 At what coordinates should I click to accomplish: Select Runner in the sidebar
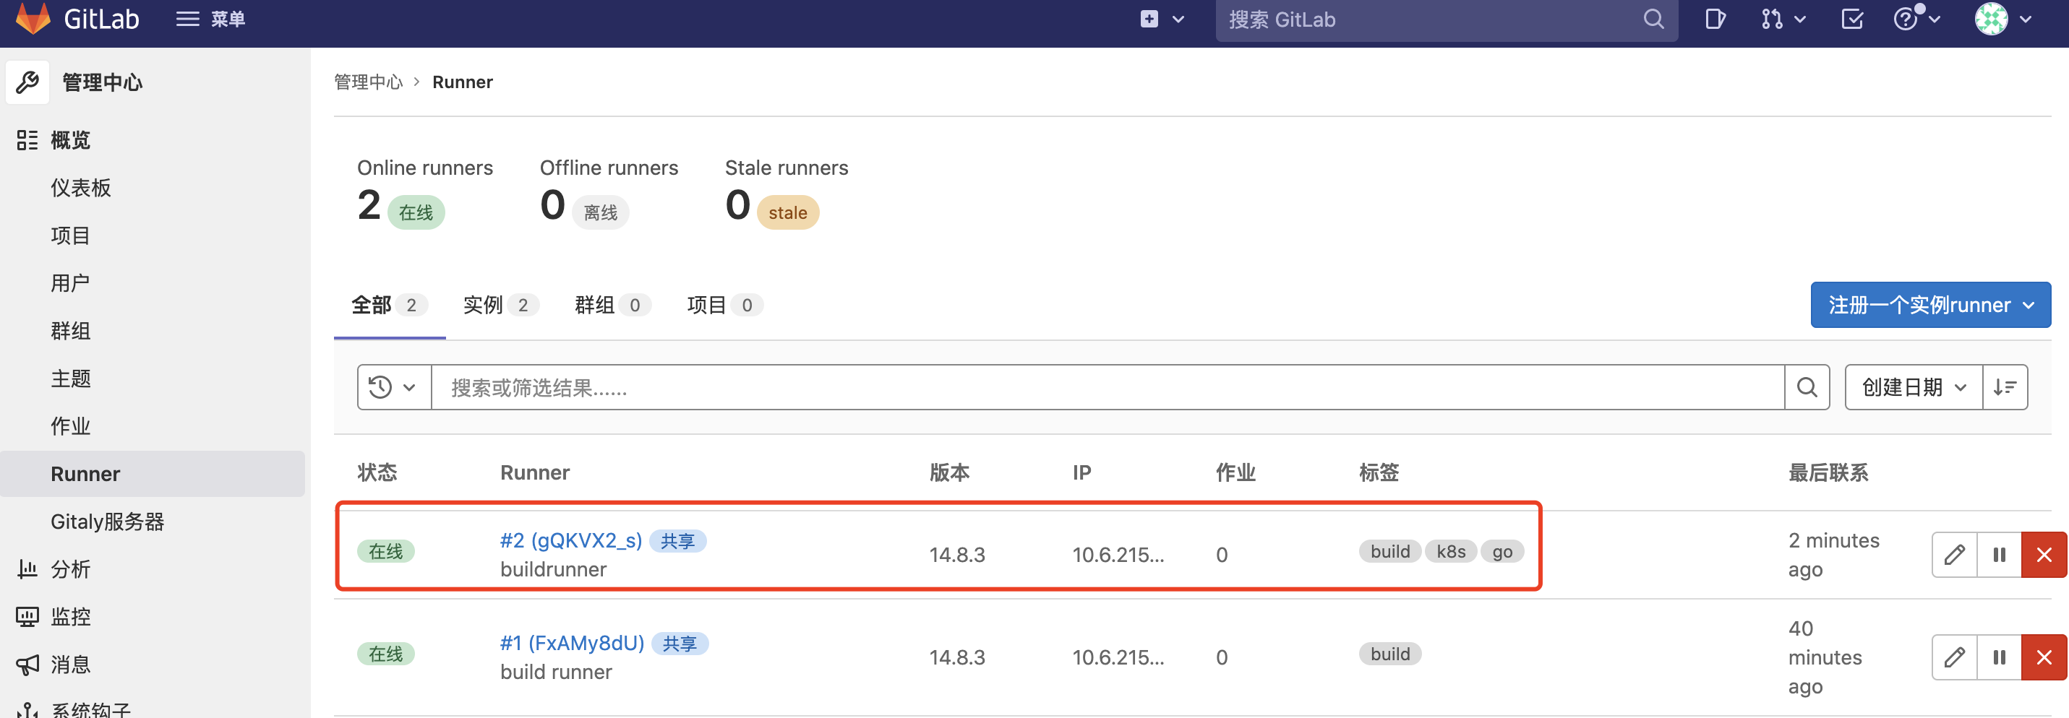pyautogui.click(x=153, y=473)
